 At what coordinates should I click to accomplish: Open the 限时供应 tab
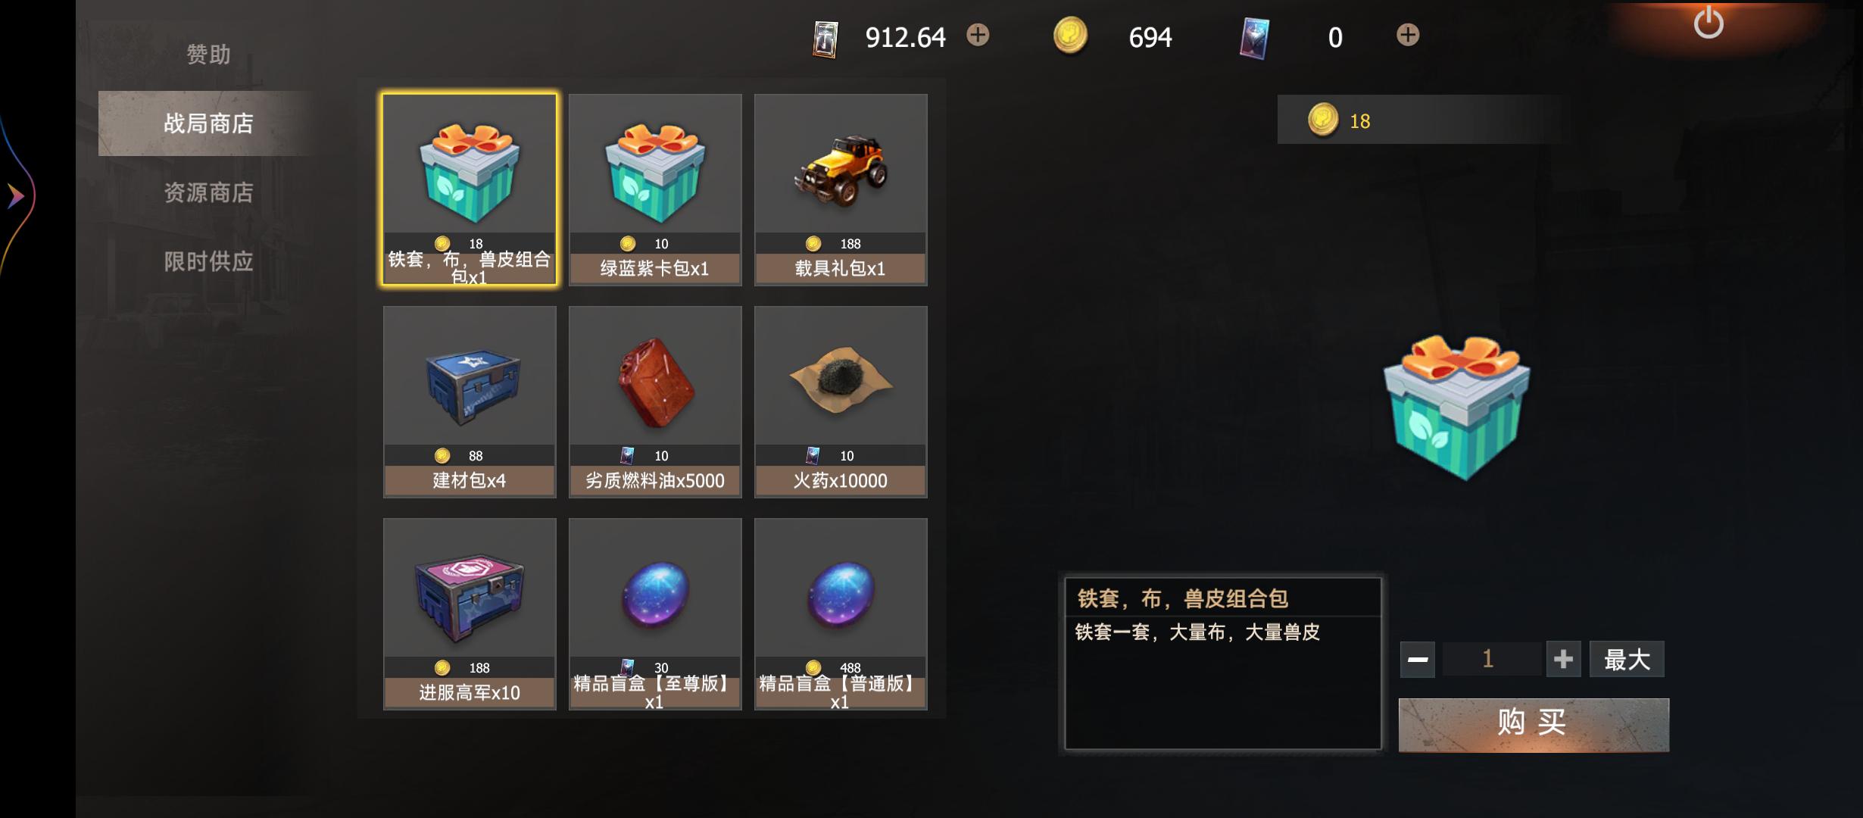click(x=208, y=261)
